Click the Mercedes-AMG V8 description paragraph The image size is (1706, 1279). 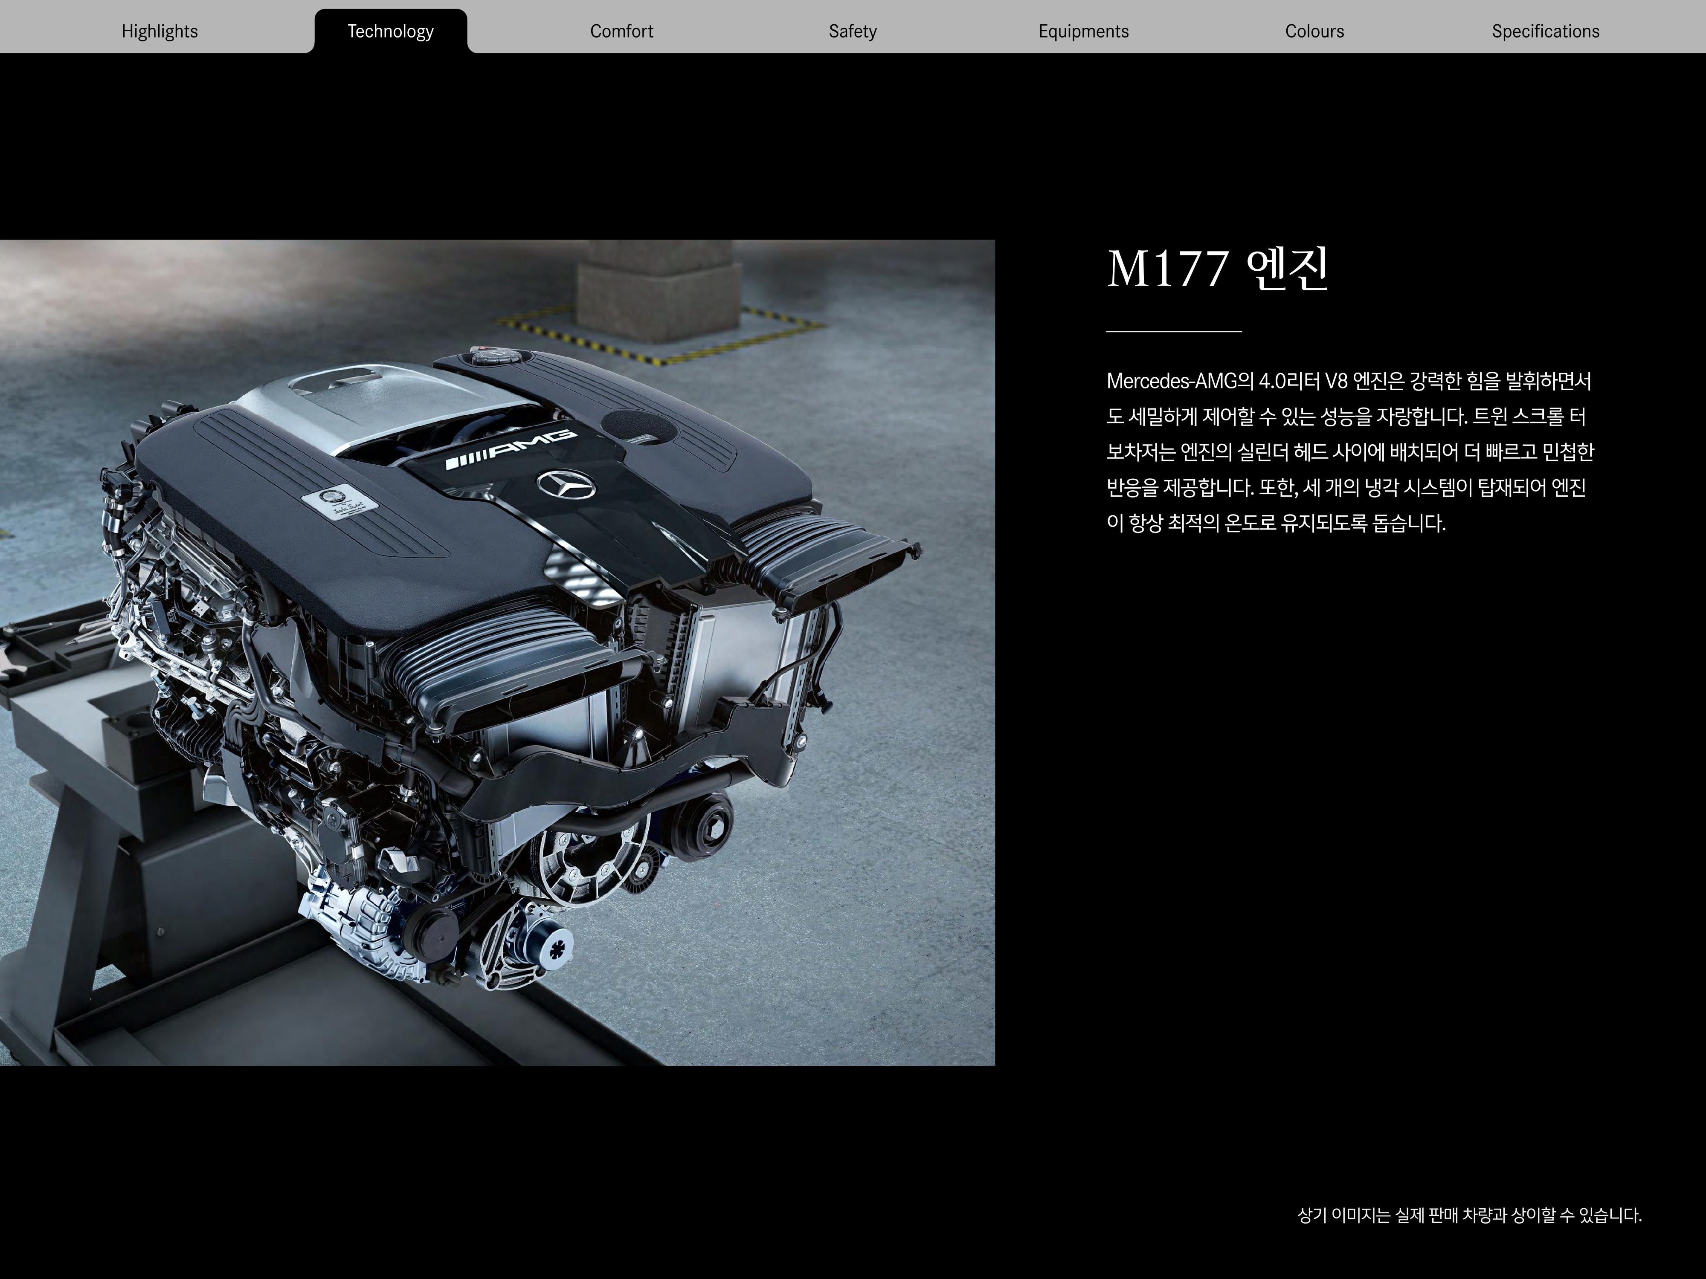coord(1349,452)
